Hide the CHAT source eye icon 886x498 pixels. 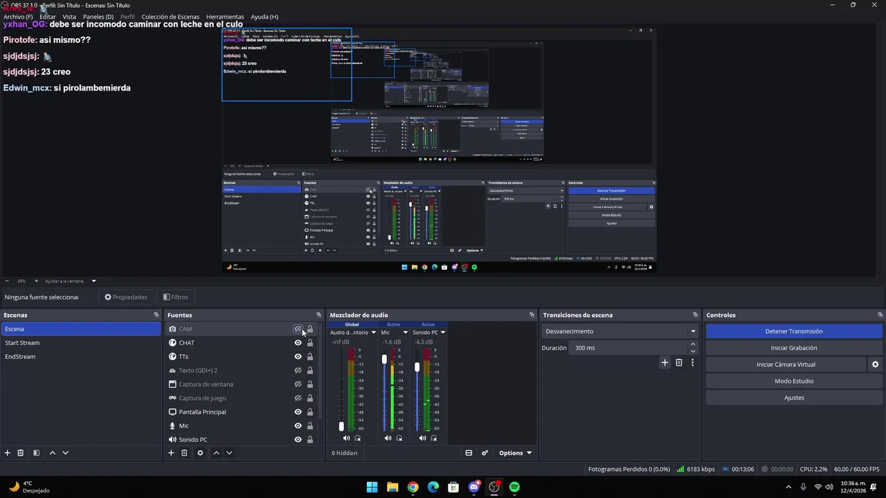(x=298, y=343)
